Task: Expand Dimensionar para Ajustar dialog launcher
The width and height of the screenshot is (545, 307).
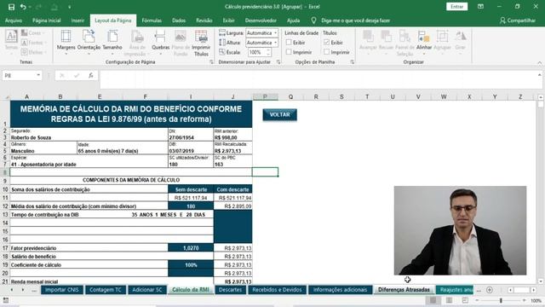Action: click(278, 62)
